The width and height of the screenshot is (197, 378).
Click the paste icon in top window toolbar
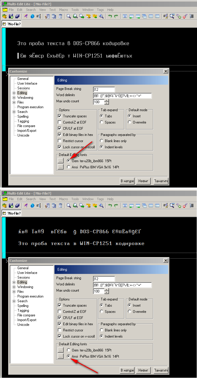60,16
